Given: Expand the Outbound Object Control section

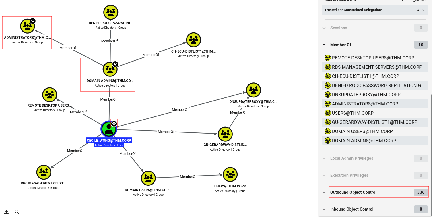Looking at the screenshot, I should (324, 192).
